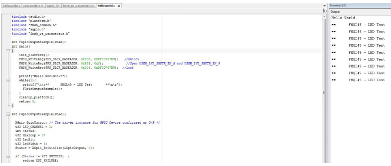Viewport: 391px width, 166px height.
Task: Click the //lock comment
Action: [128, 67]
